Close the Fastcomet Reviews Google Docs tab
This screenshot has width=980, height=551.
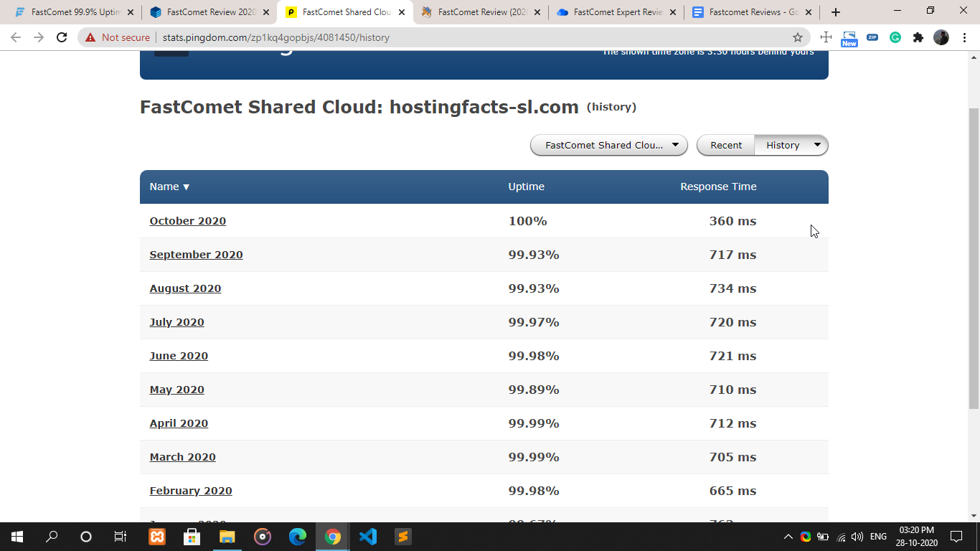pyautogui.click(x=809, y=12)
